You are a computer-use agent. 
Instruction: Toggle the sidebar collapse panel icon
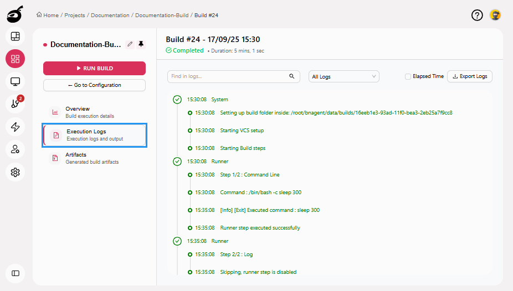pyautogui.click(x=15, y=273)
